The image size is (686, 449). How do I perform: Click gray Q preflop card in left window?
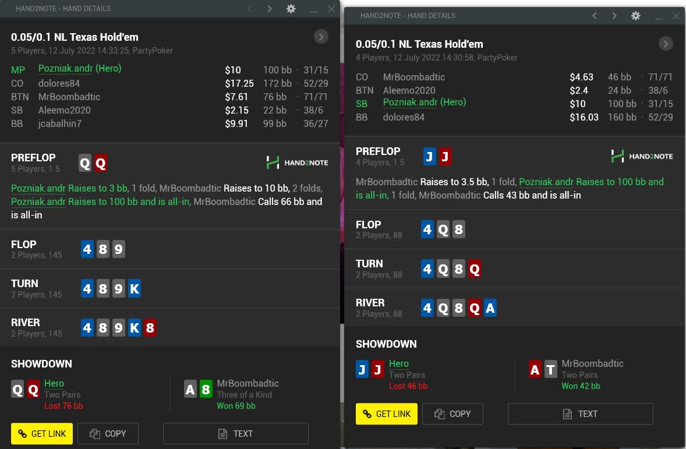point(85,163)
